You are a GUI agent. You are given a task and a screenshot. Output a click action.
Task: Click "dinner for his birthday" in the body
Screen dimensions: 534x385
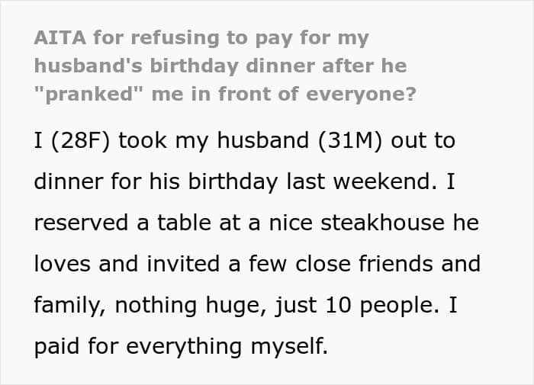(156, 181)
